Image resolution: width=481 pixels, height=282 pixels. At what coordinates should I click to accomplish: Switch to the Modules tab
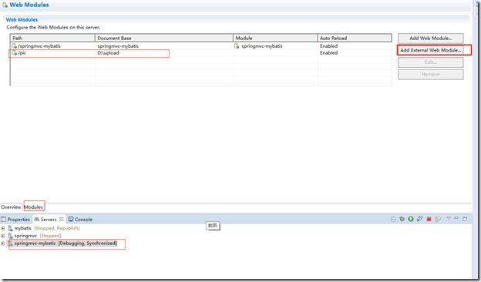click(x=33, y=207)
